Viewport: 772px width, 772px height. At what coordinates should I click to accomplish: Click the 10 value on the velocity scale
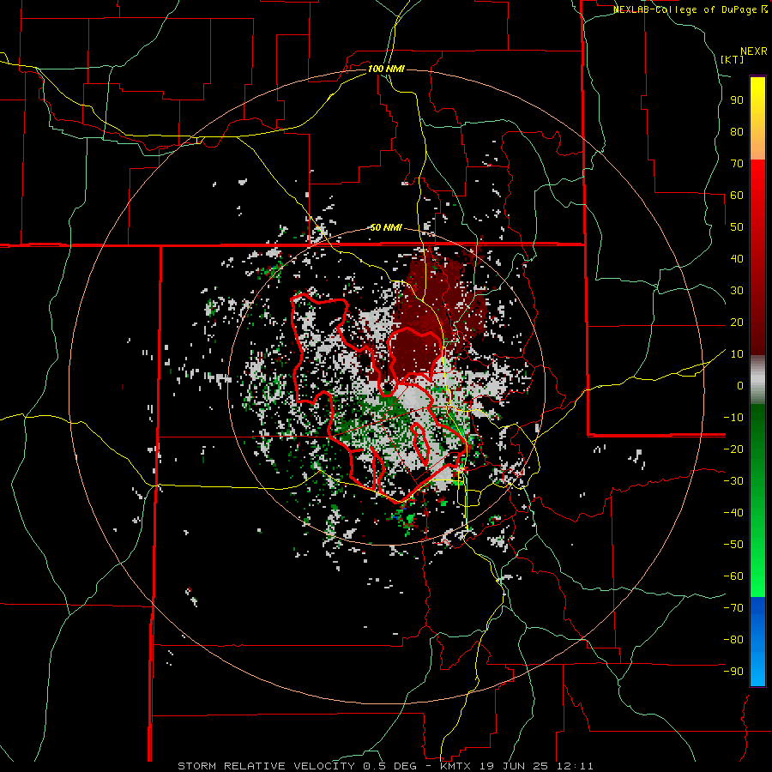point(737,354)
